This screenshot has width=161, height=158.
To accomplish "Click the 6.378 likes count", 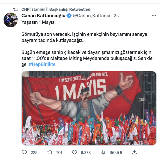I will point(86,153).
